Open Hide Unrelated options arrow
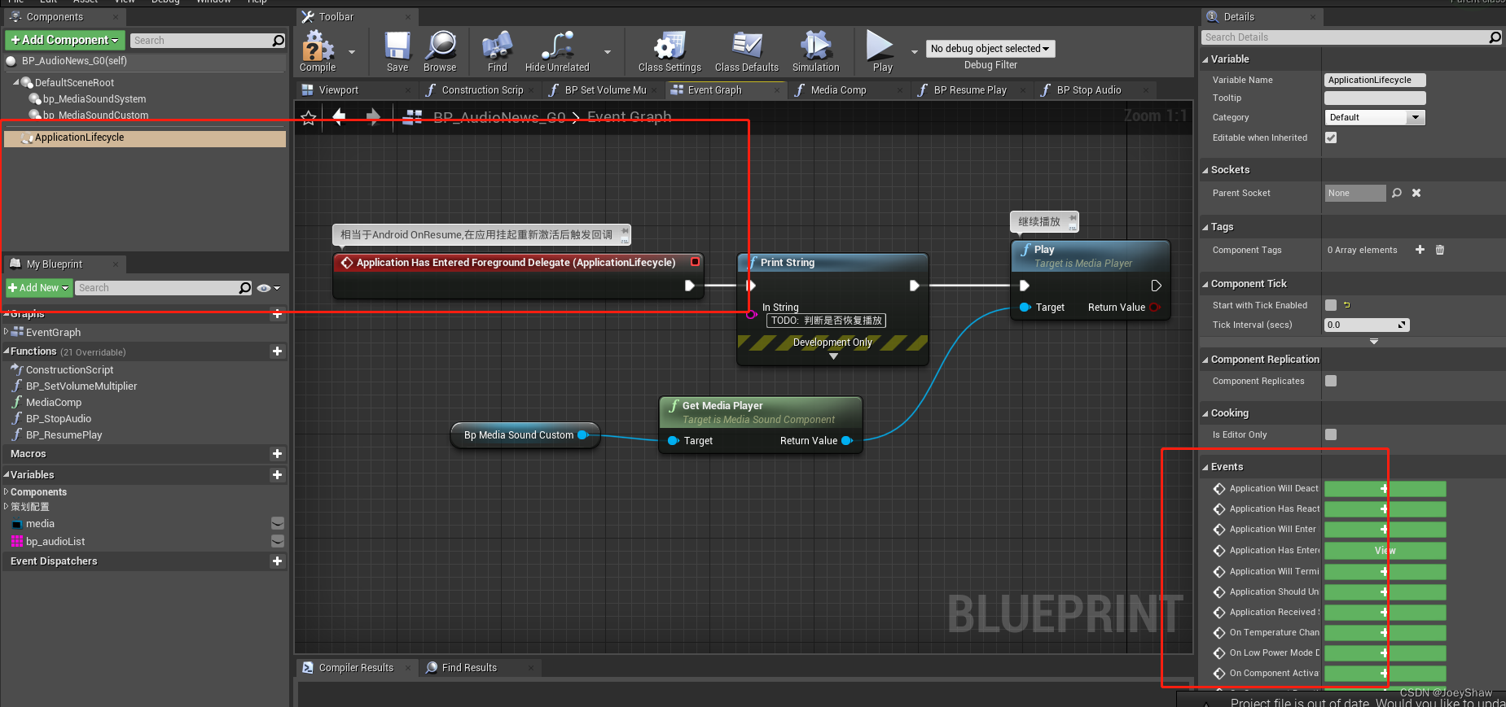The width and height of the screenshot is (1506, 707). [x=608, y=52]
